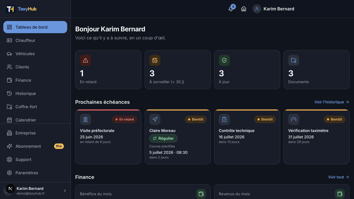Follow the Voir l'historique link
The image size is (354, 199).
point(332,102)
